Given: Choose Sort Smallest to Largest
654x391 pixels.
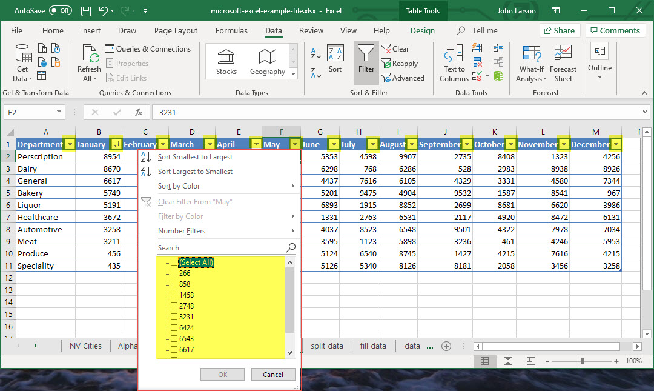Looking at the screenshot, I should (x=195, y=157).
